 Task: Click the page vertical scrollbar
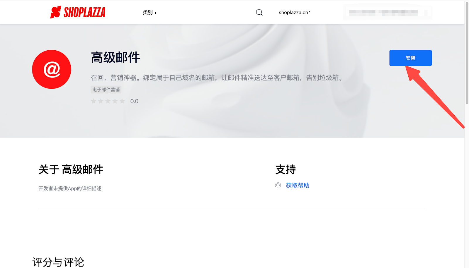tap(467, 53)
